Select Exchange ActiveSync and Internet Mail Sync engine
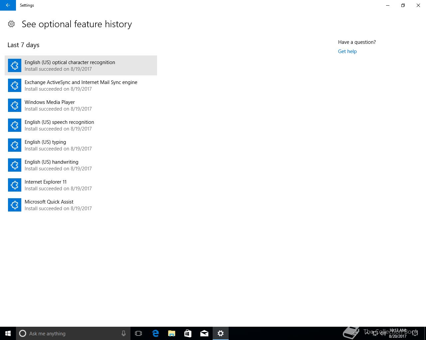The image size is (426, 340). [x=81, y=85]
